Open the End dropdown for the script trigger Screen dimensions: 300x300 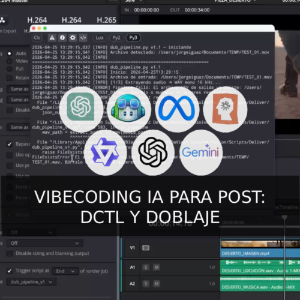tap(65, 271)
